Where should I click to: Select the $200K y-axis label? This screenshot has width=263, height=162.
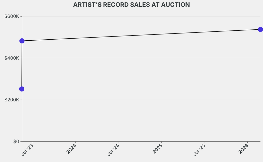click(12, 100)
